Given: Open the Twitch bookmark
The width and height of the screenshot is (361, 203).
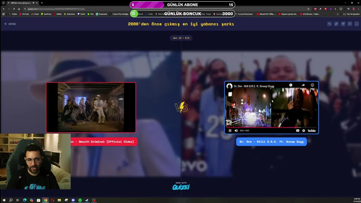Looking at the screenshot, I should pos(81,14).
